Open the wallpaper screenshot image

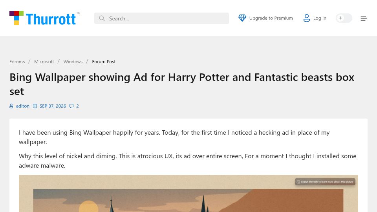pos(188,194)
